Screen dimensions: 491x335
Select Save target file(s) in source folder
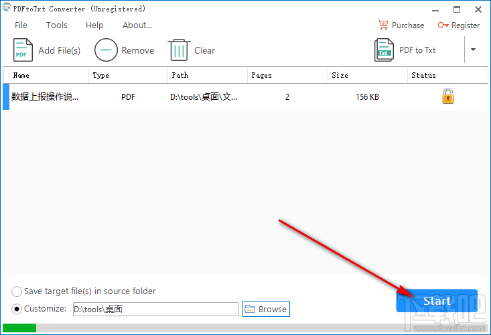tap(17, 291)
